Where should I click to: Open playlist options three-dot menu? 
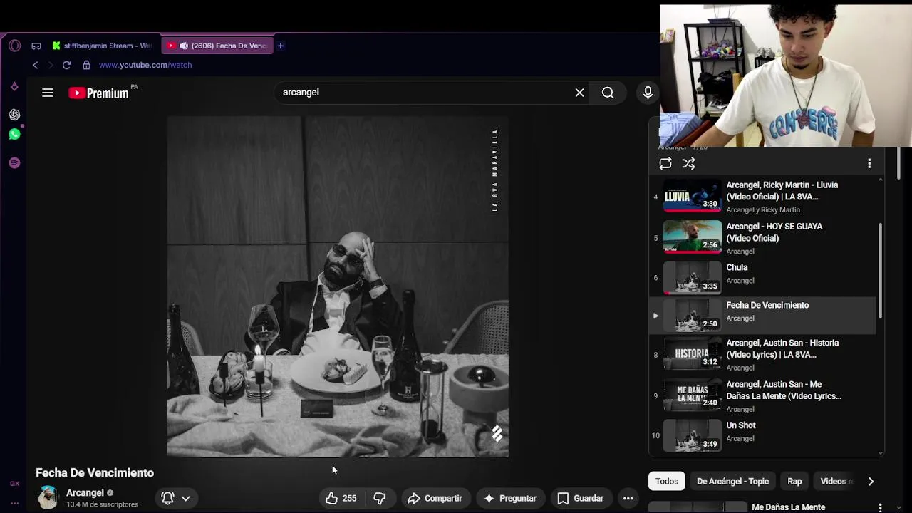tap(869, 163)
